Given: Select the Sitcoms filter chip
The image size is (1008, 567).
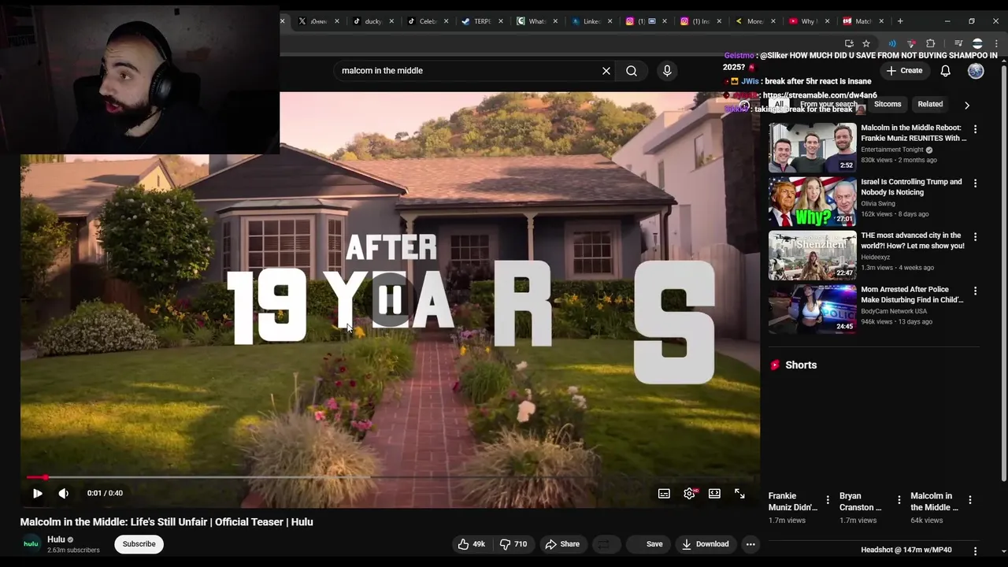Looking at the screenshot, I should 887,104.
